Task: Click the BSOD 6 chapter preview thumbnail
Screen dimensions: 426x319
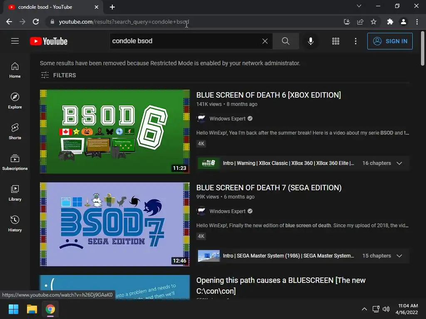Action: (x=209, y=163)
